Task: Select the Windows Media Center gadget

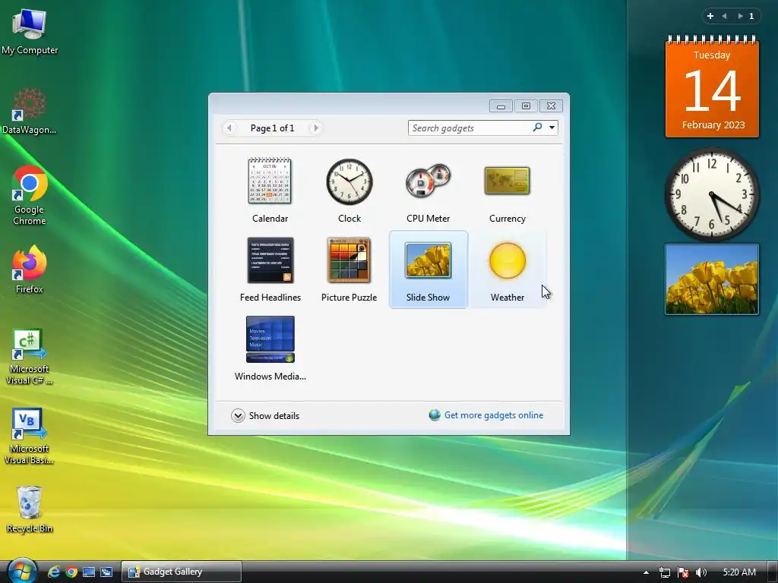Action: tap(270, 348)
